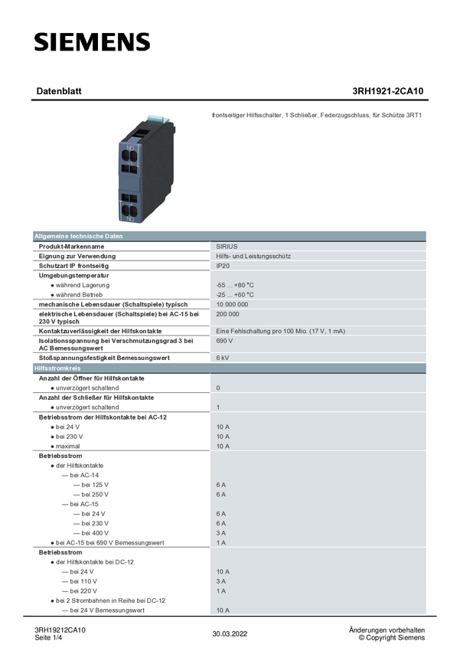460x651 pixels.
Task: Click the 'bei 125 V' row
Action: [91, 485]
